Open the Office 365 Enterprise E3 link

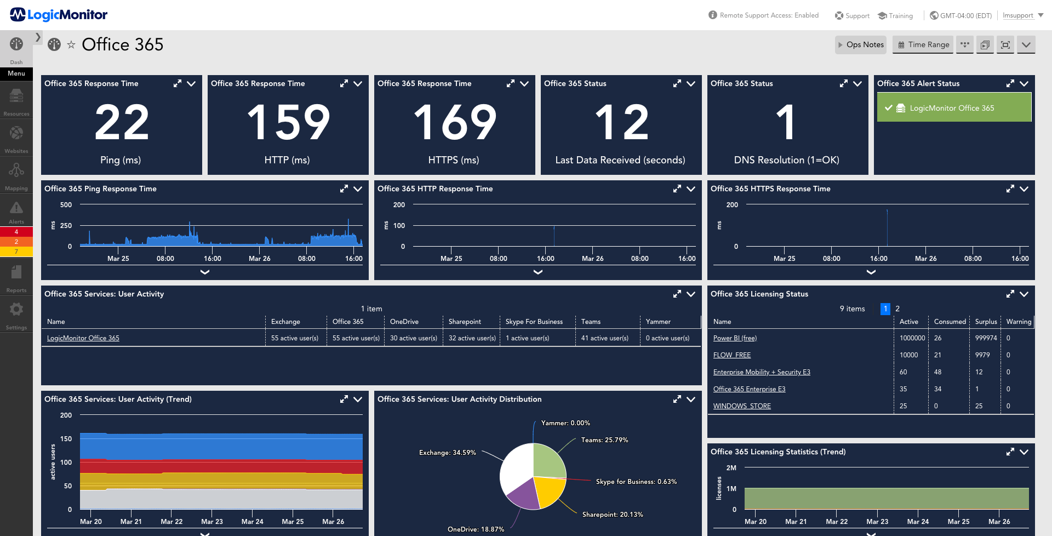coord(749,389)
